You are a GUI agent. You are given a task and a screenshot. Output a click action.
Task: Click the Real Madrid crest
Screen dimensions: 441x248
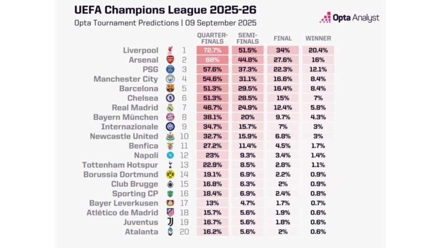coord(170,108)
